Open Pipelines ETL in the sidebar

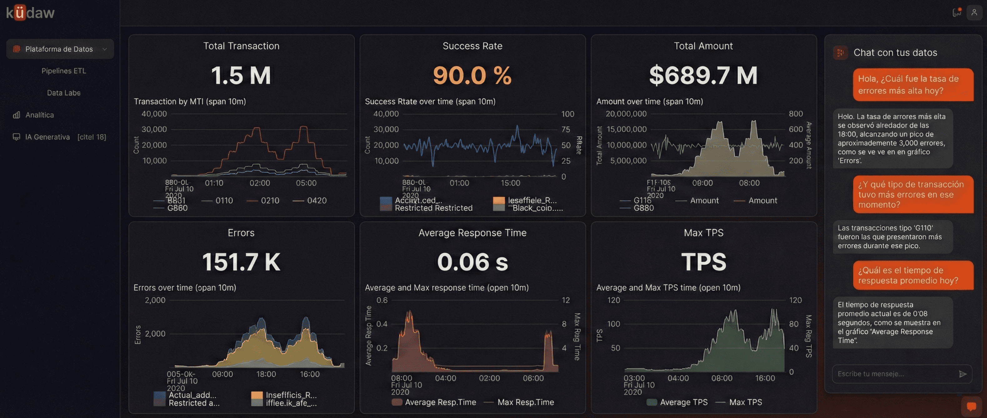point(64,71)
